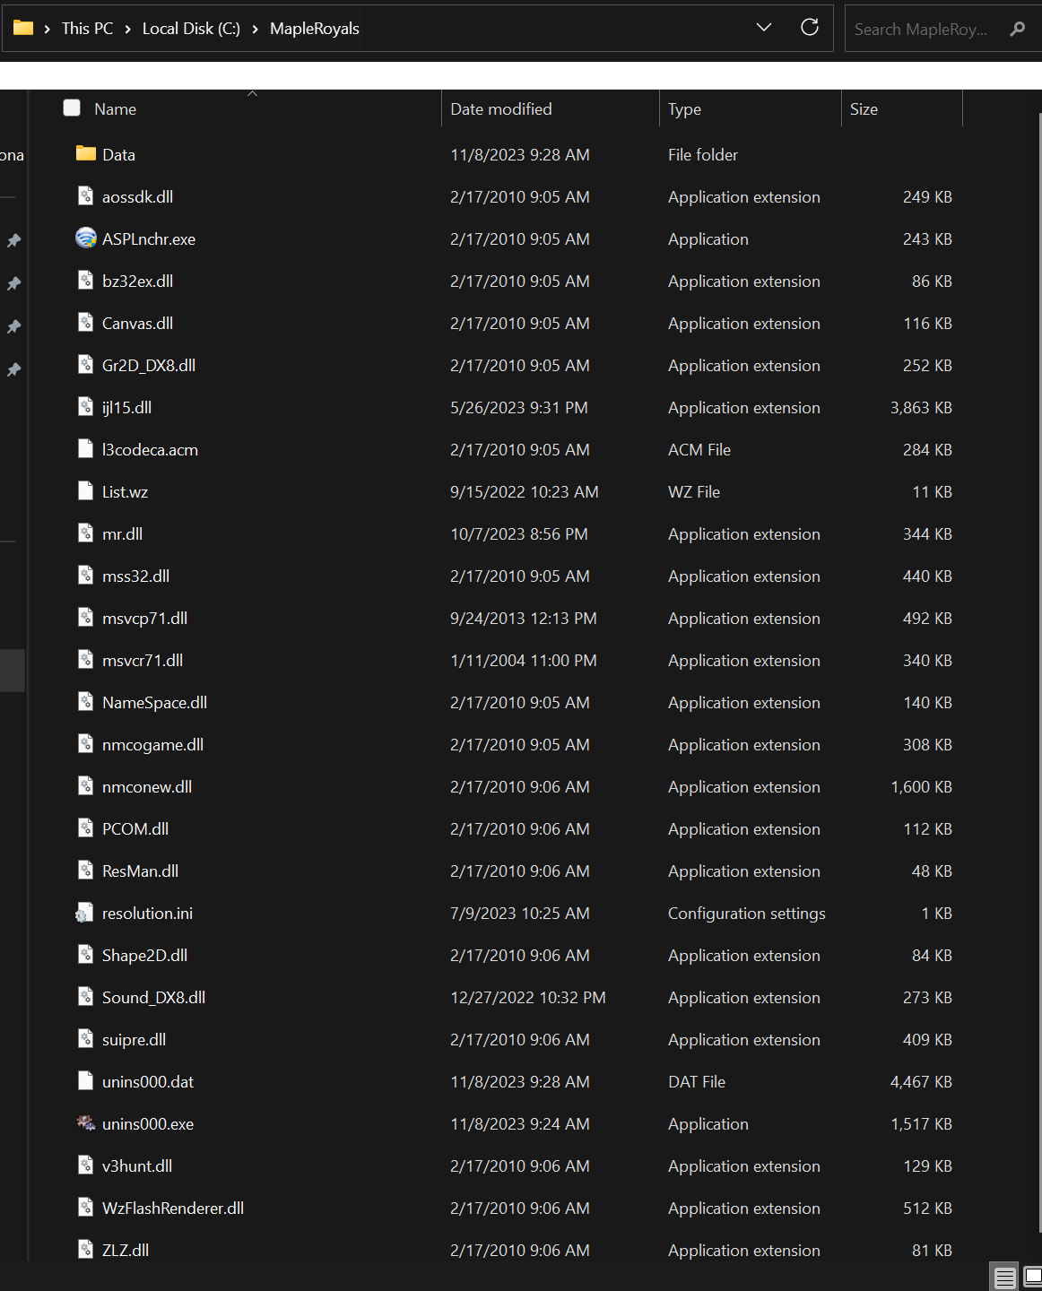The height and width of the screenshot is (1291, 1042).
Task: Click the Canvas.dll file icon
Action: tap(86, 323)
